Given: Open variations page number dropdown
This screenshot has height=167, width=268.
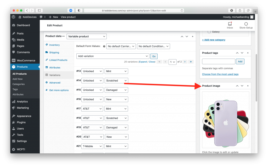Looking at the screenshot, I should tap(172, 62).
